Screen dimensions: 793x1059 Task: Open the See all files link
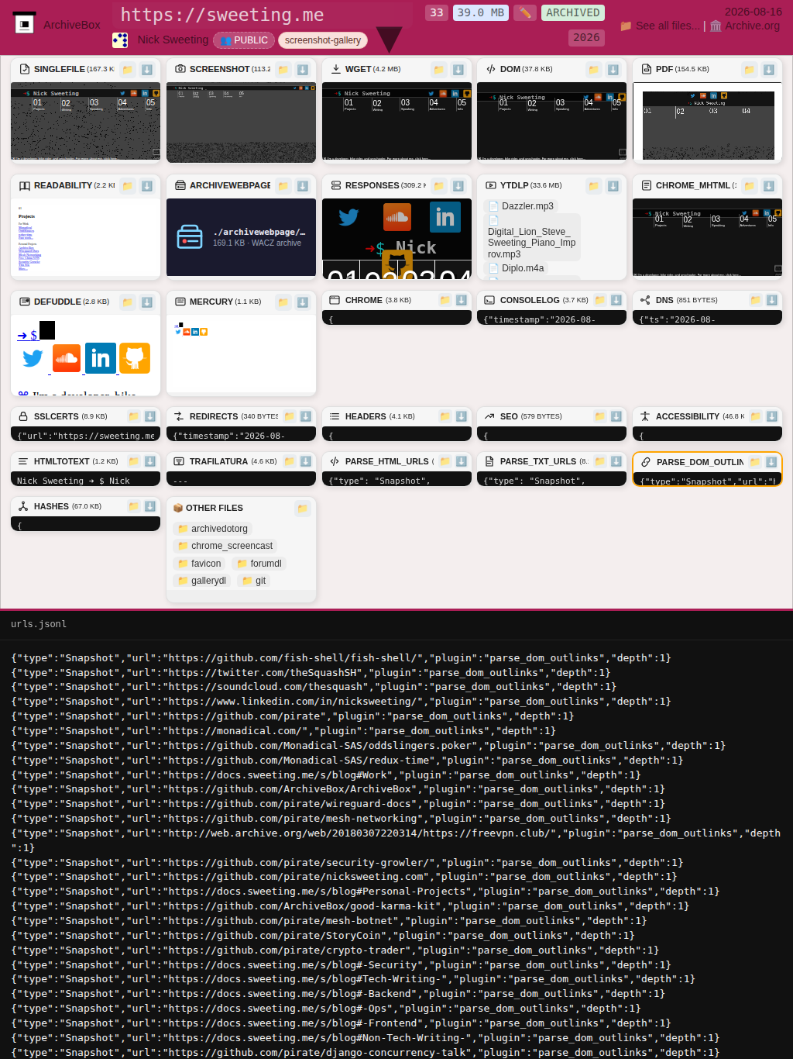[x=660, y=26]
